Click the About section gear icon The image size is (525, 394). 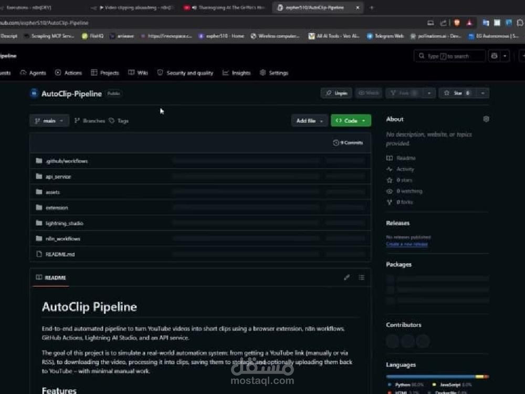pos(486,119)
